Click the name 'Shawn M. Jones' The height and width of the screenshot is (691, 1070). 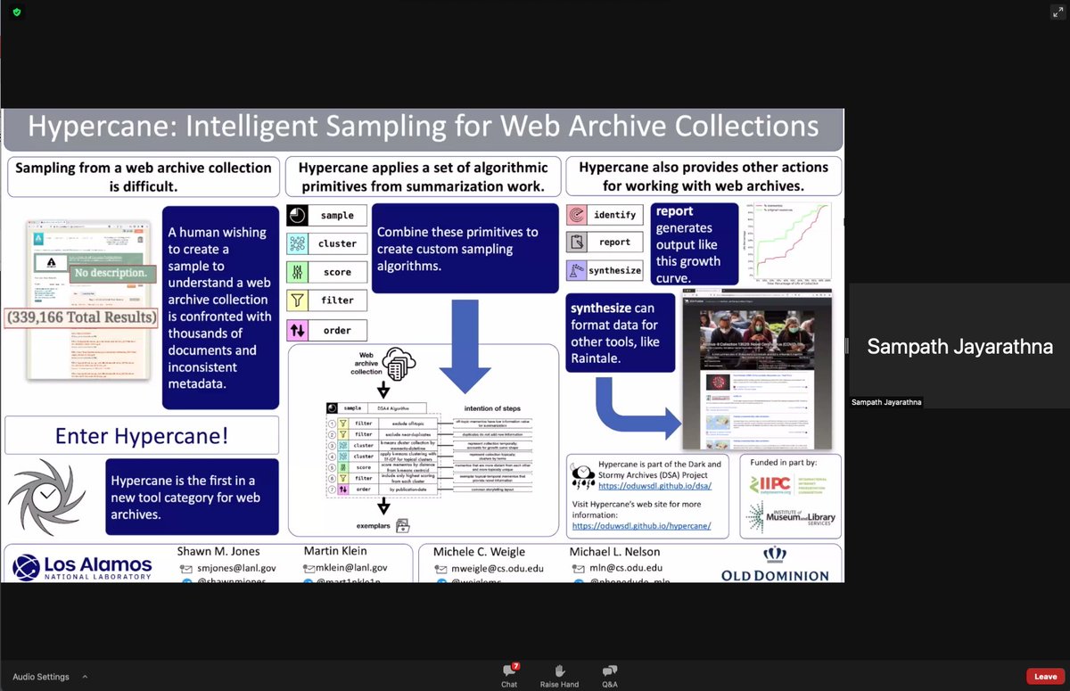219,552
